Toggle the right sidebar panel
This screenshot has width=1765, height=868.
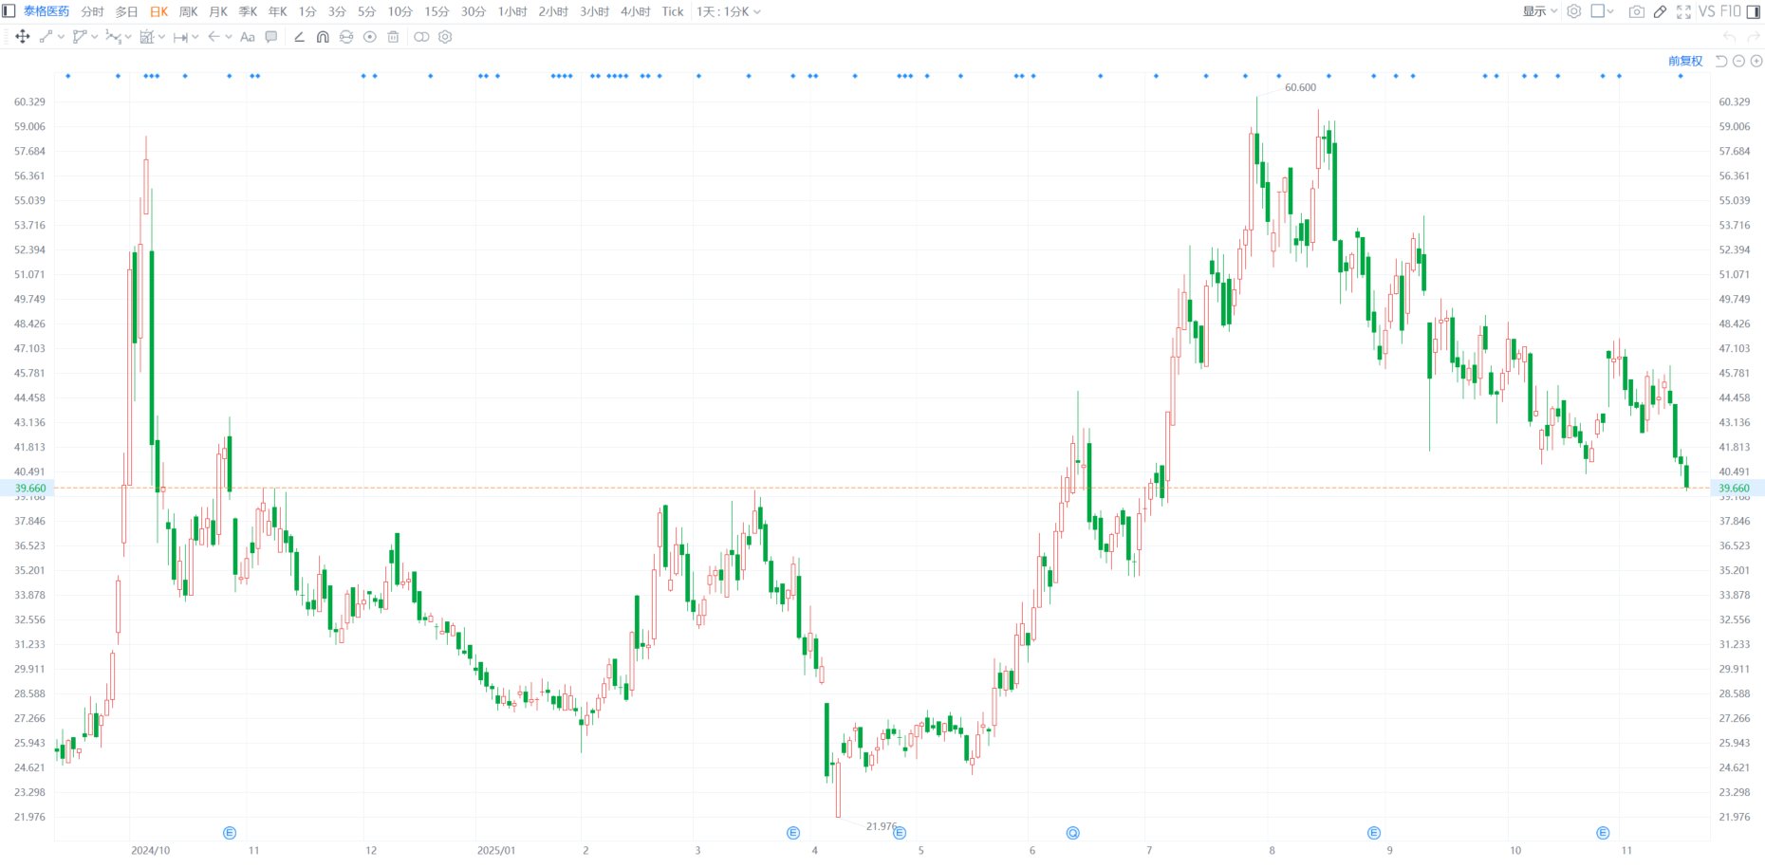click(1754, 11)
